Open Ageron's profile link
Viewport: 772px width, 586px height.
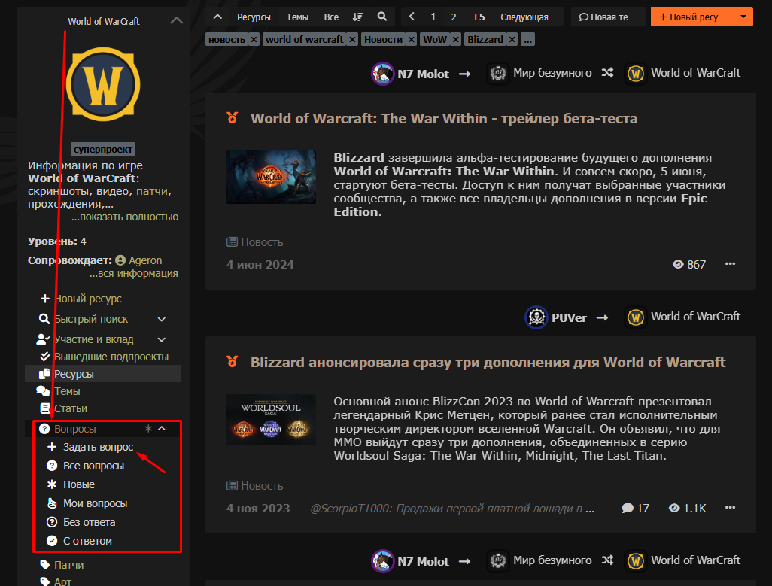[145, 260]
